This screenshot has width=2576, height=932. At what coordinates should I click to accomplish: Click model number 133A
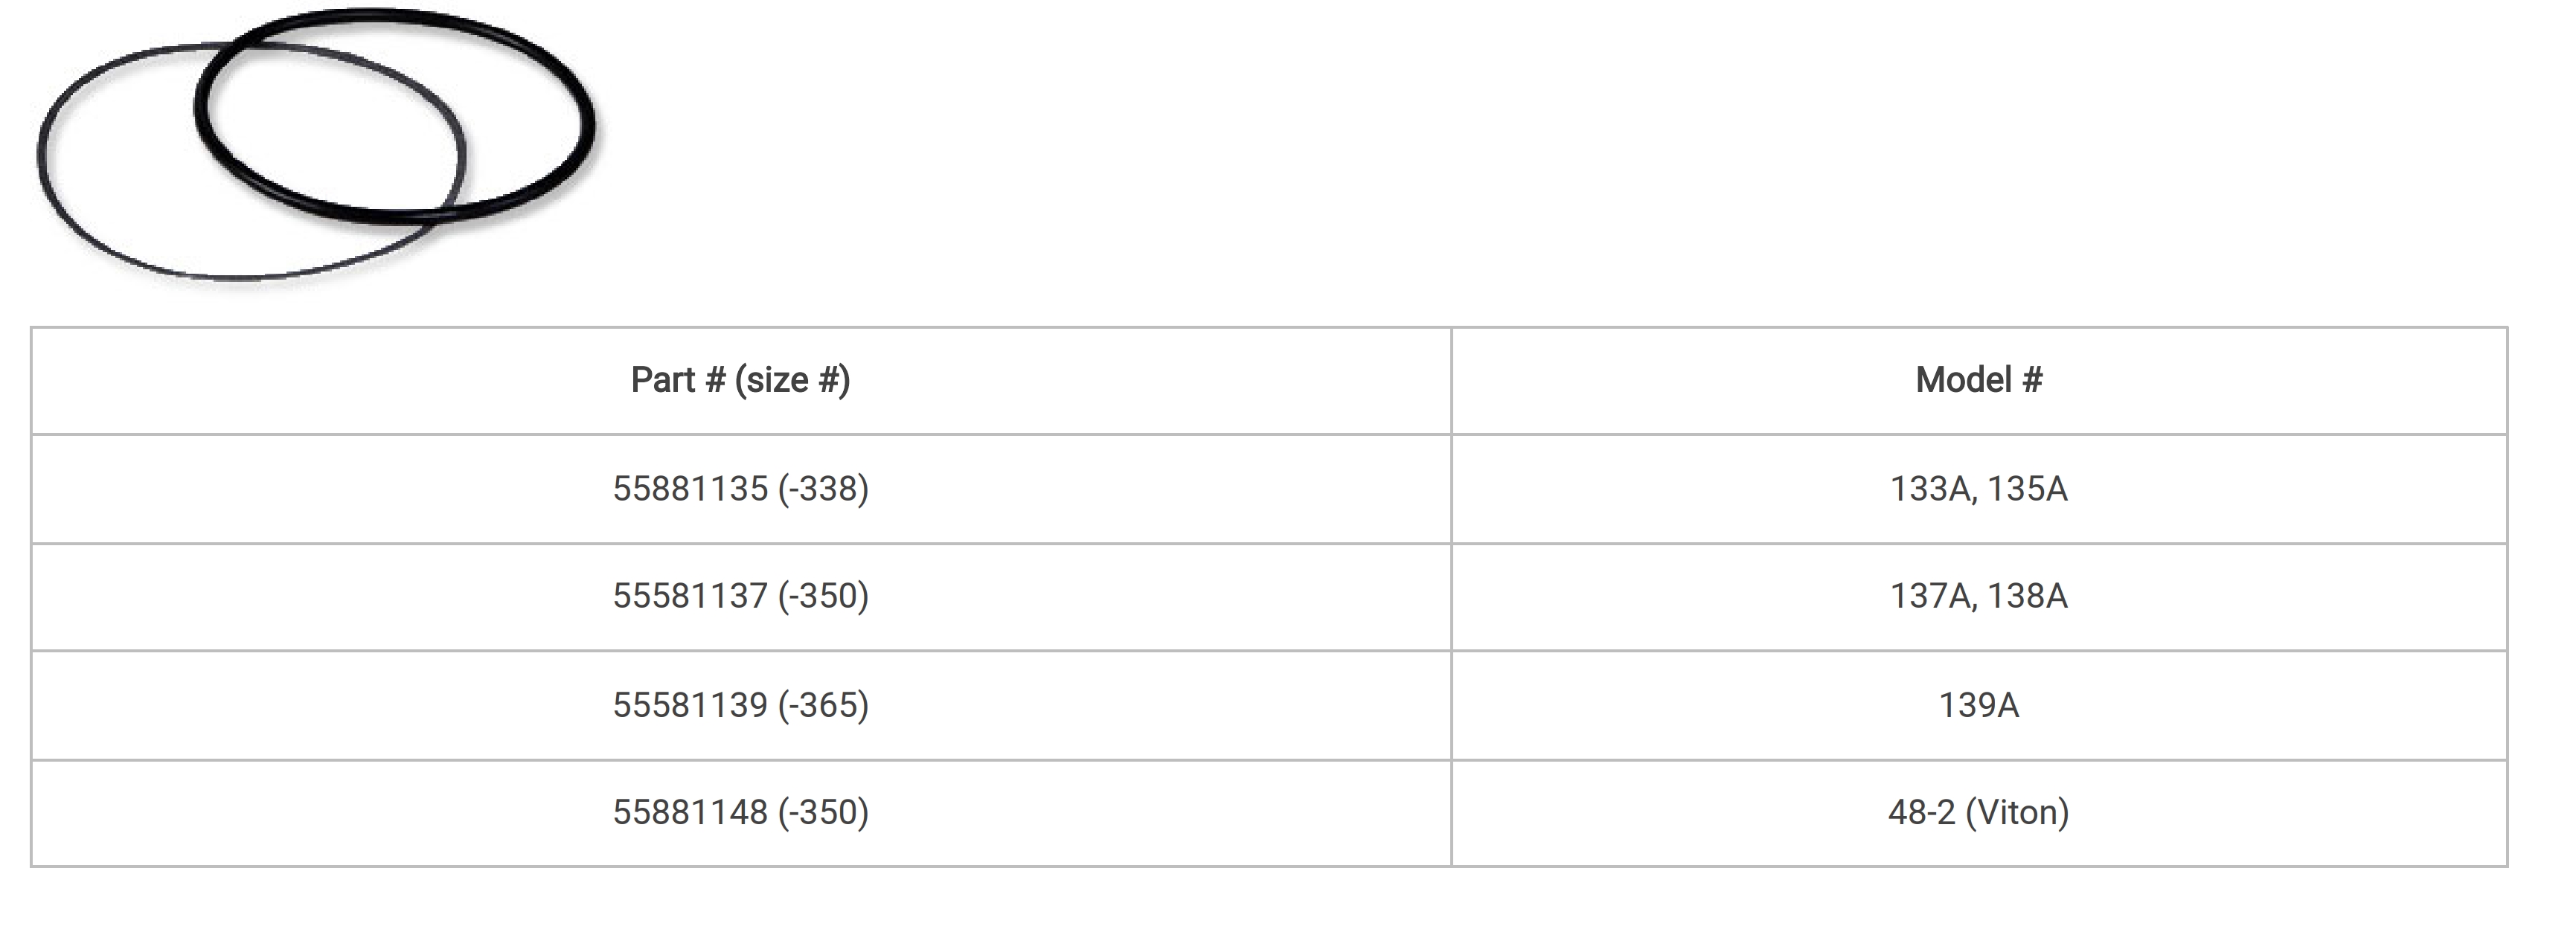pos(1930,489)
